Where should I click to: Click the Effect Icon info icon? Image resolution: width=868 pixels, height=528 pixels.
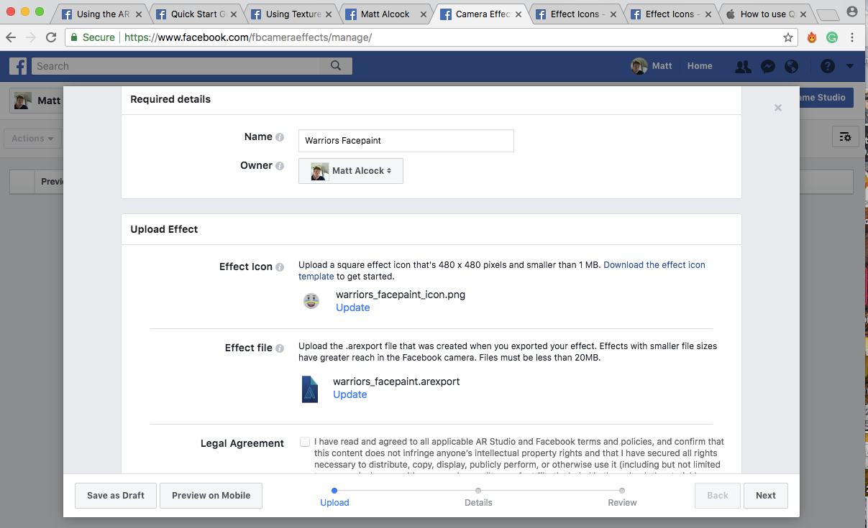280,267
